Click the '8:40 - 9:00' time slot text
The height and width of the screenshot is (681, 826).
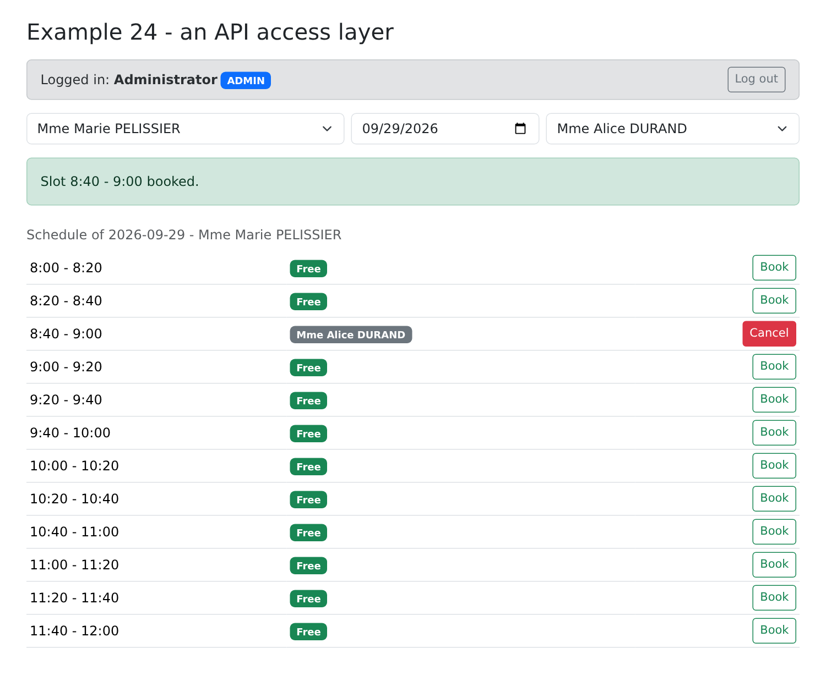66,334
